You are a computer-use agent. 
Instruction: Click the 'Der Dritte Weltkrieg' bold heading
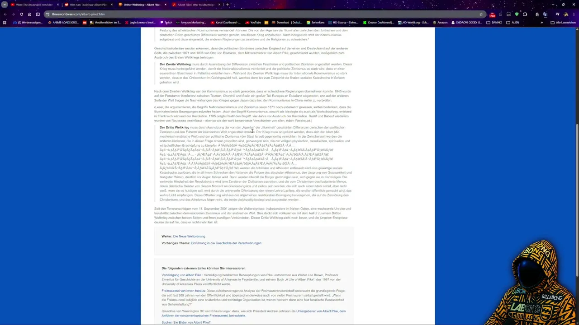click(174, 127)
